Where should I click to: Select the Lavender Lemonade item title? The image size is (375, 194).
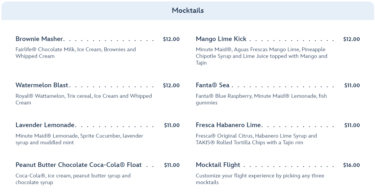click(45, 125)
